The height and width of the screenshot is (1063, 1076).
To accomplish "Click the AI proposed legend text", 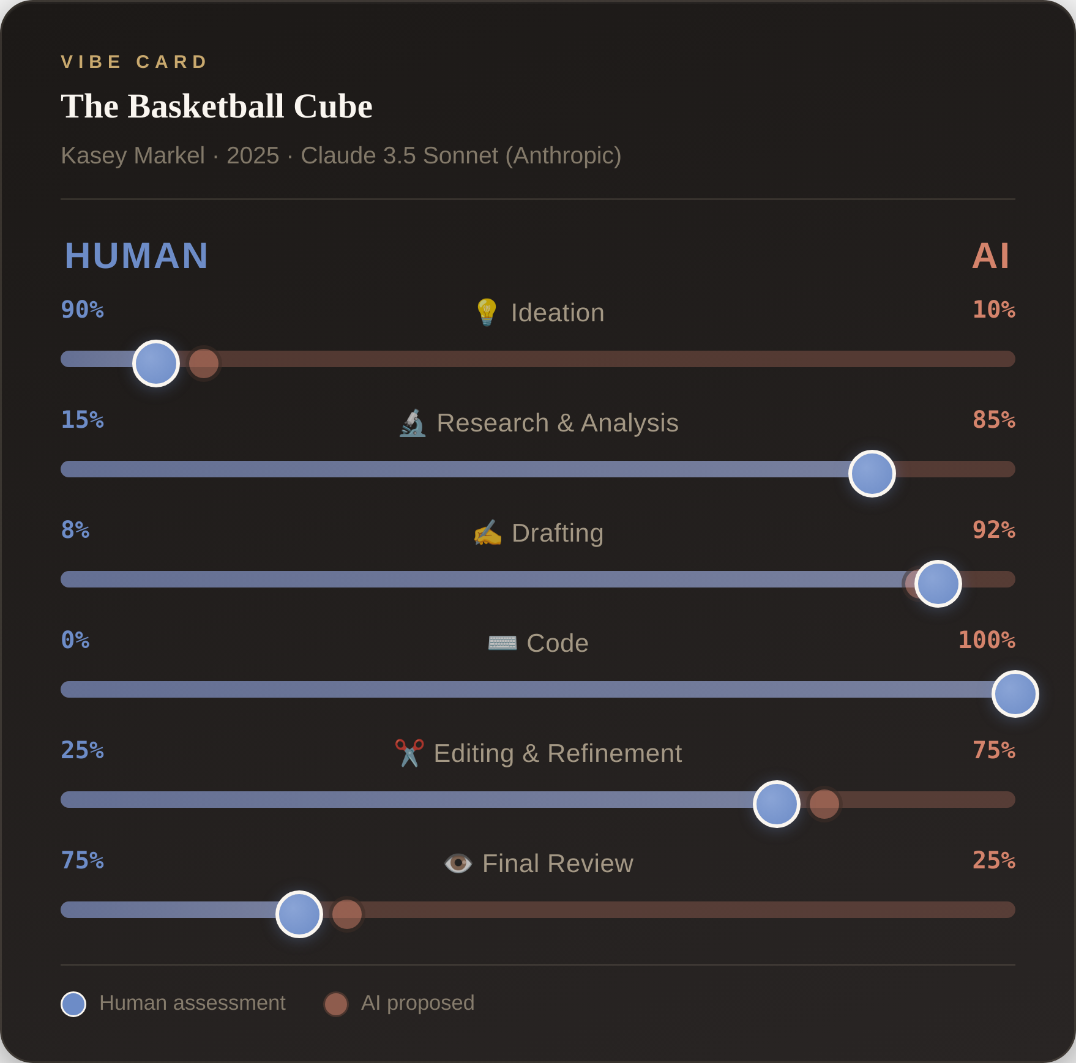I will 418,1003.
